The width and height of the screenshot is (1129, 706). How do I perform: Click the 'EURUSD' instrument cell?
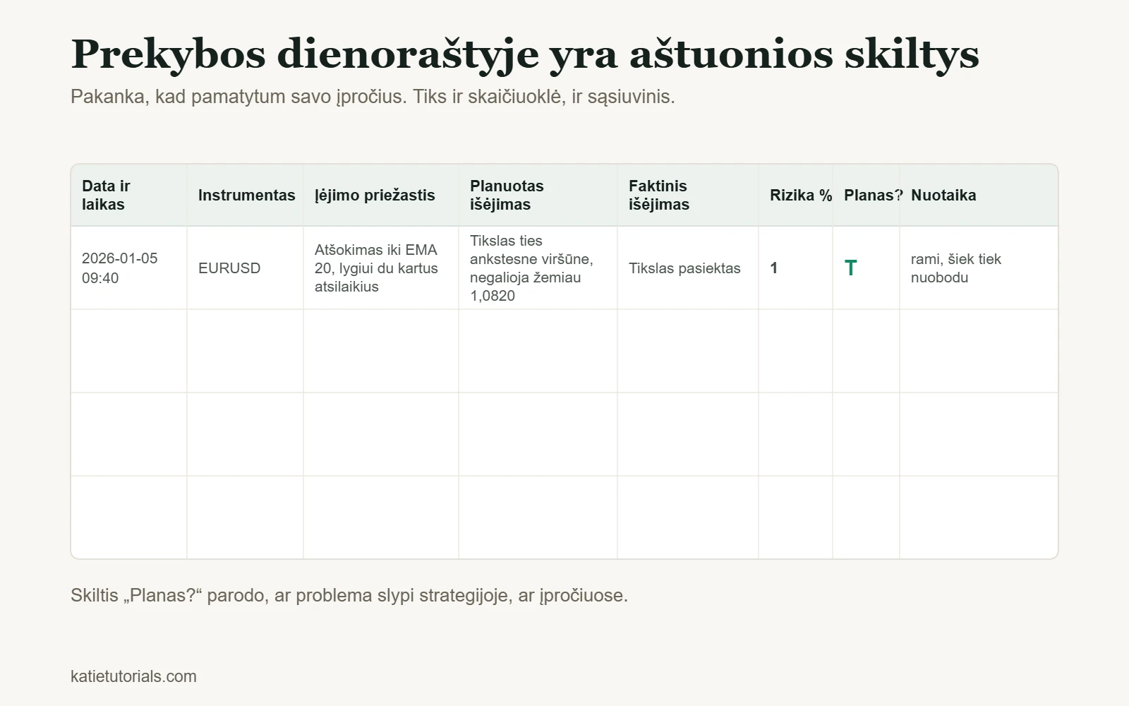246,268
